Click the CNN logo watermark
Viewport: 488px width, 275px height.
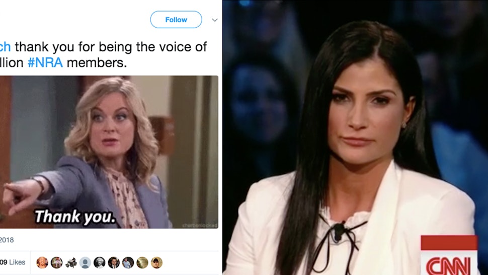449,255
